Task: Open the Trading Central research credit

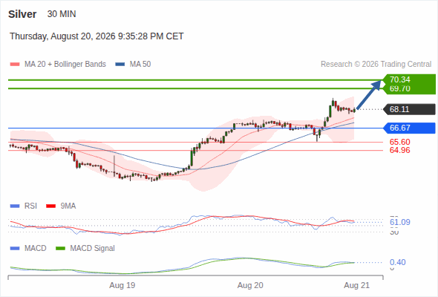Action: 376,65
